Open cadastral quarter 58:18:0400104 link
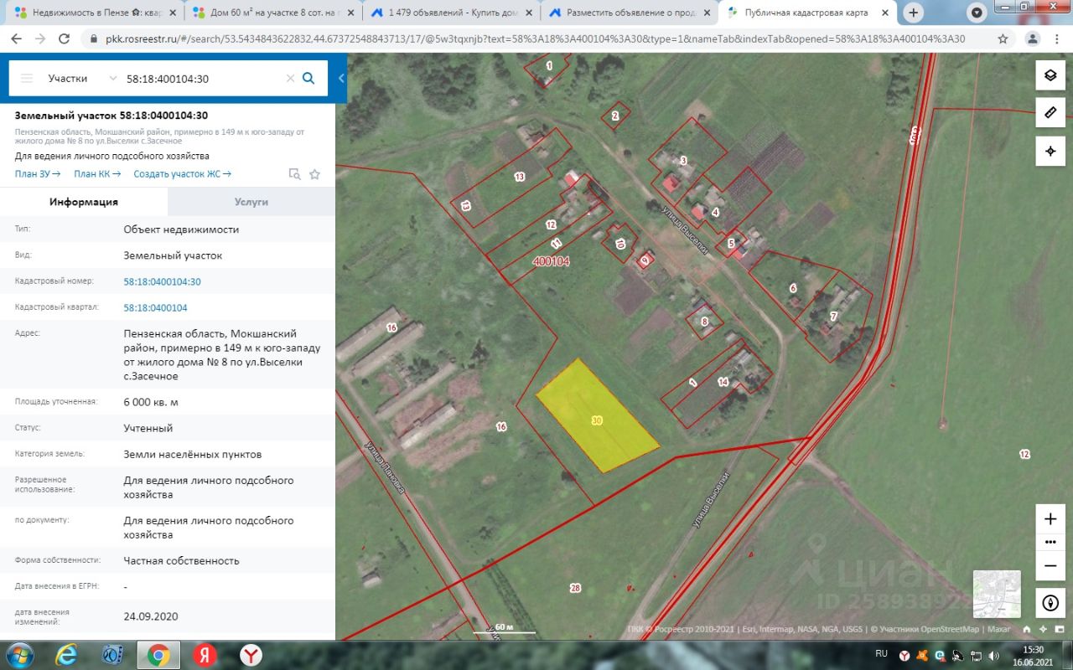The height and width of the screenshot is (670, 1073). [155, 307]
